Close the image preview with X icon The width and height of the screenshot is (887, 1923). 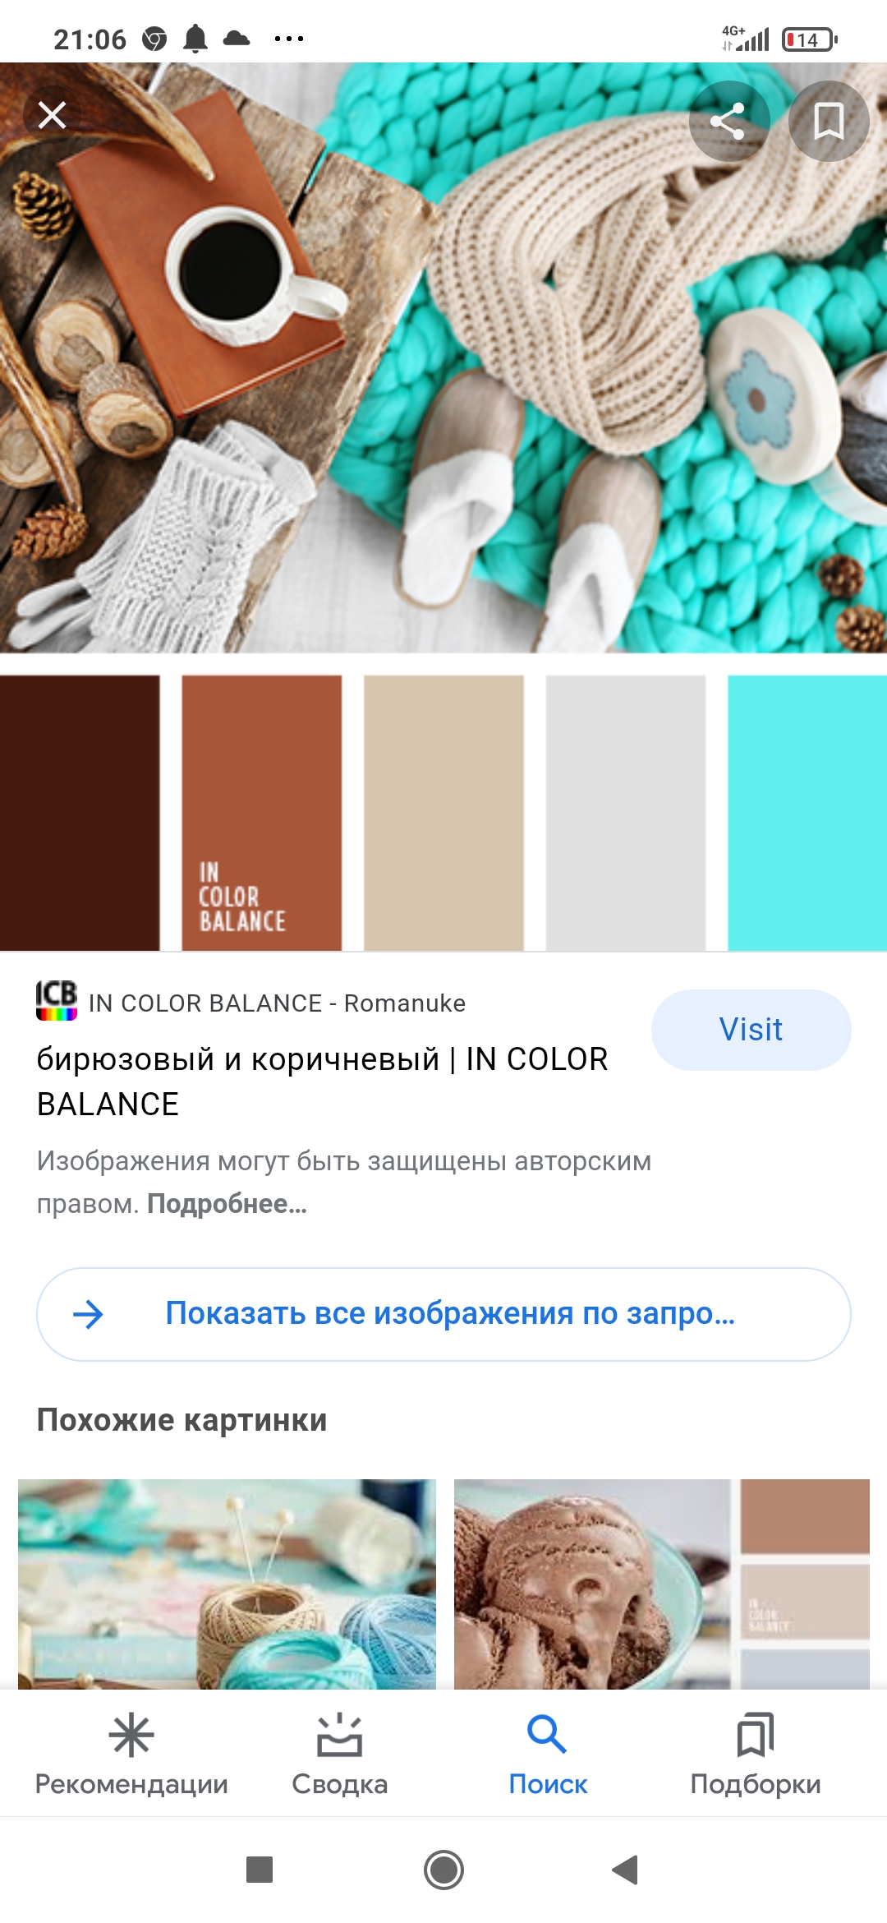coord(52,115)
